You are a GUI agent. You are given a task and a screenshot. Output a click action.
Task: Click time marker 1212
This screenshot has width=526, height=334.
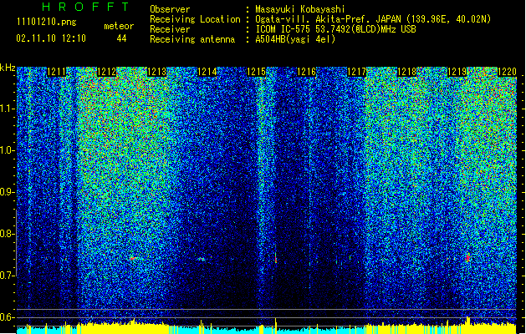(106, 72)
